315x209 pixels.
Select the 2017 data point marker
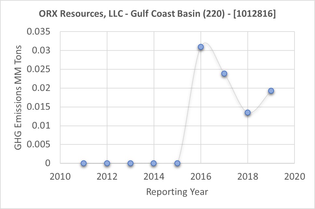coord(224,73)
